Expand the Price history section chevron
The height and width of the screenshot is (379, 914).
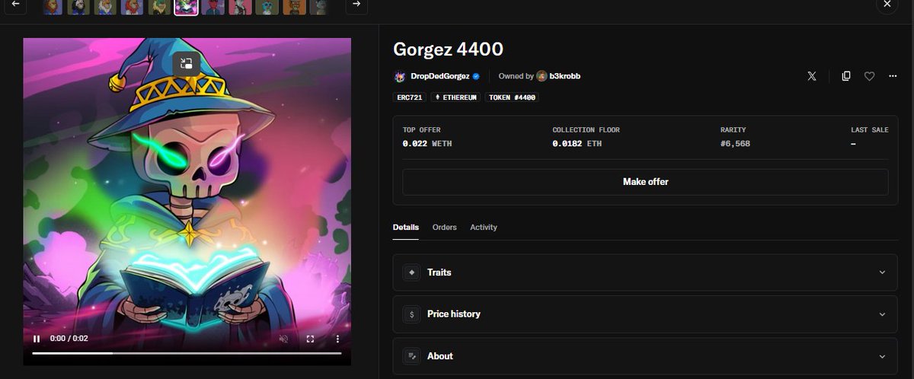[882, 314]
